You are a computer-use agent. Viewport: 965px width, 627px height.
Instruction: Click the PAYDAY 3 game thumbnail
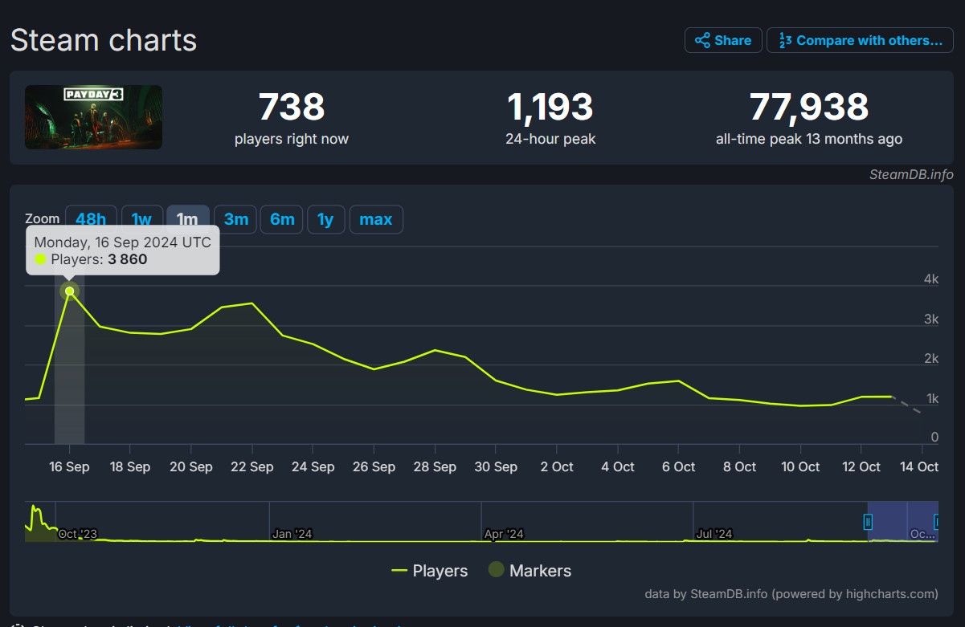[93, 117]
